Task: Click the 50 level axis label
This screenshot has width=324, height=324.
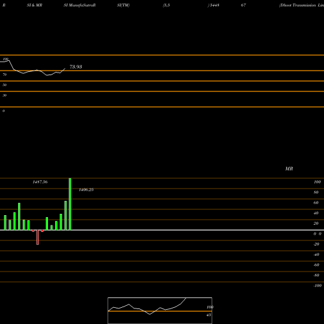Action: [x=5, y=85]
